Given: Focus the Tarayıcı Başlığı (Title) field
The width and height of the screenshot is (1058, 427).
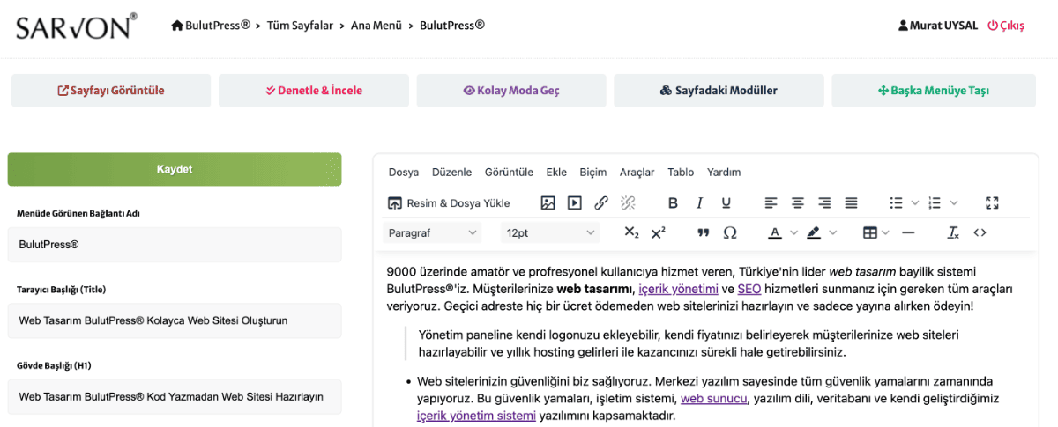Looking at the screenshot, I should [x=175, y=320].
